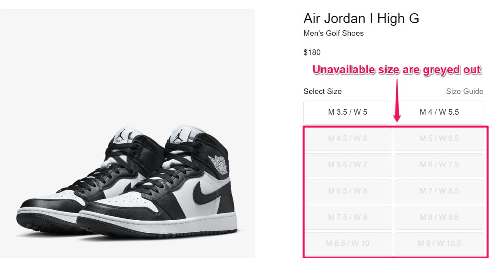Click the Air Jordan I High G title
The image size is (502, 258).
[x=361, y=18]
